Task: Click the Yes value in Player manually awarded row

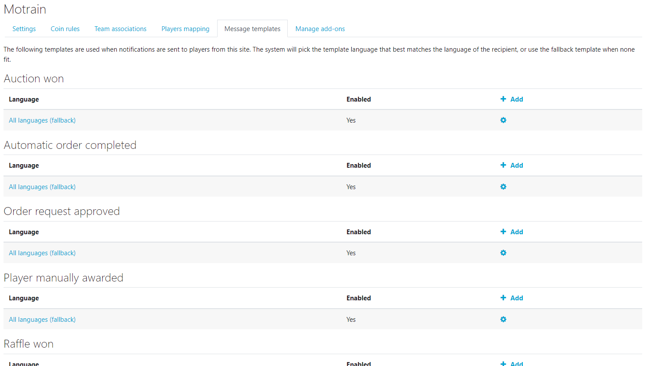Action: (351, 320)
